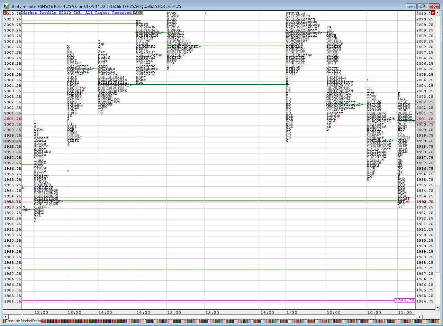Click highlighted 1993.75 on left price axis
443x326 pixels.
click(x=12, y=202)
